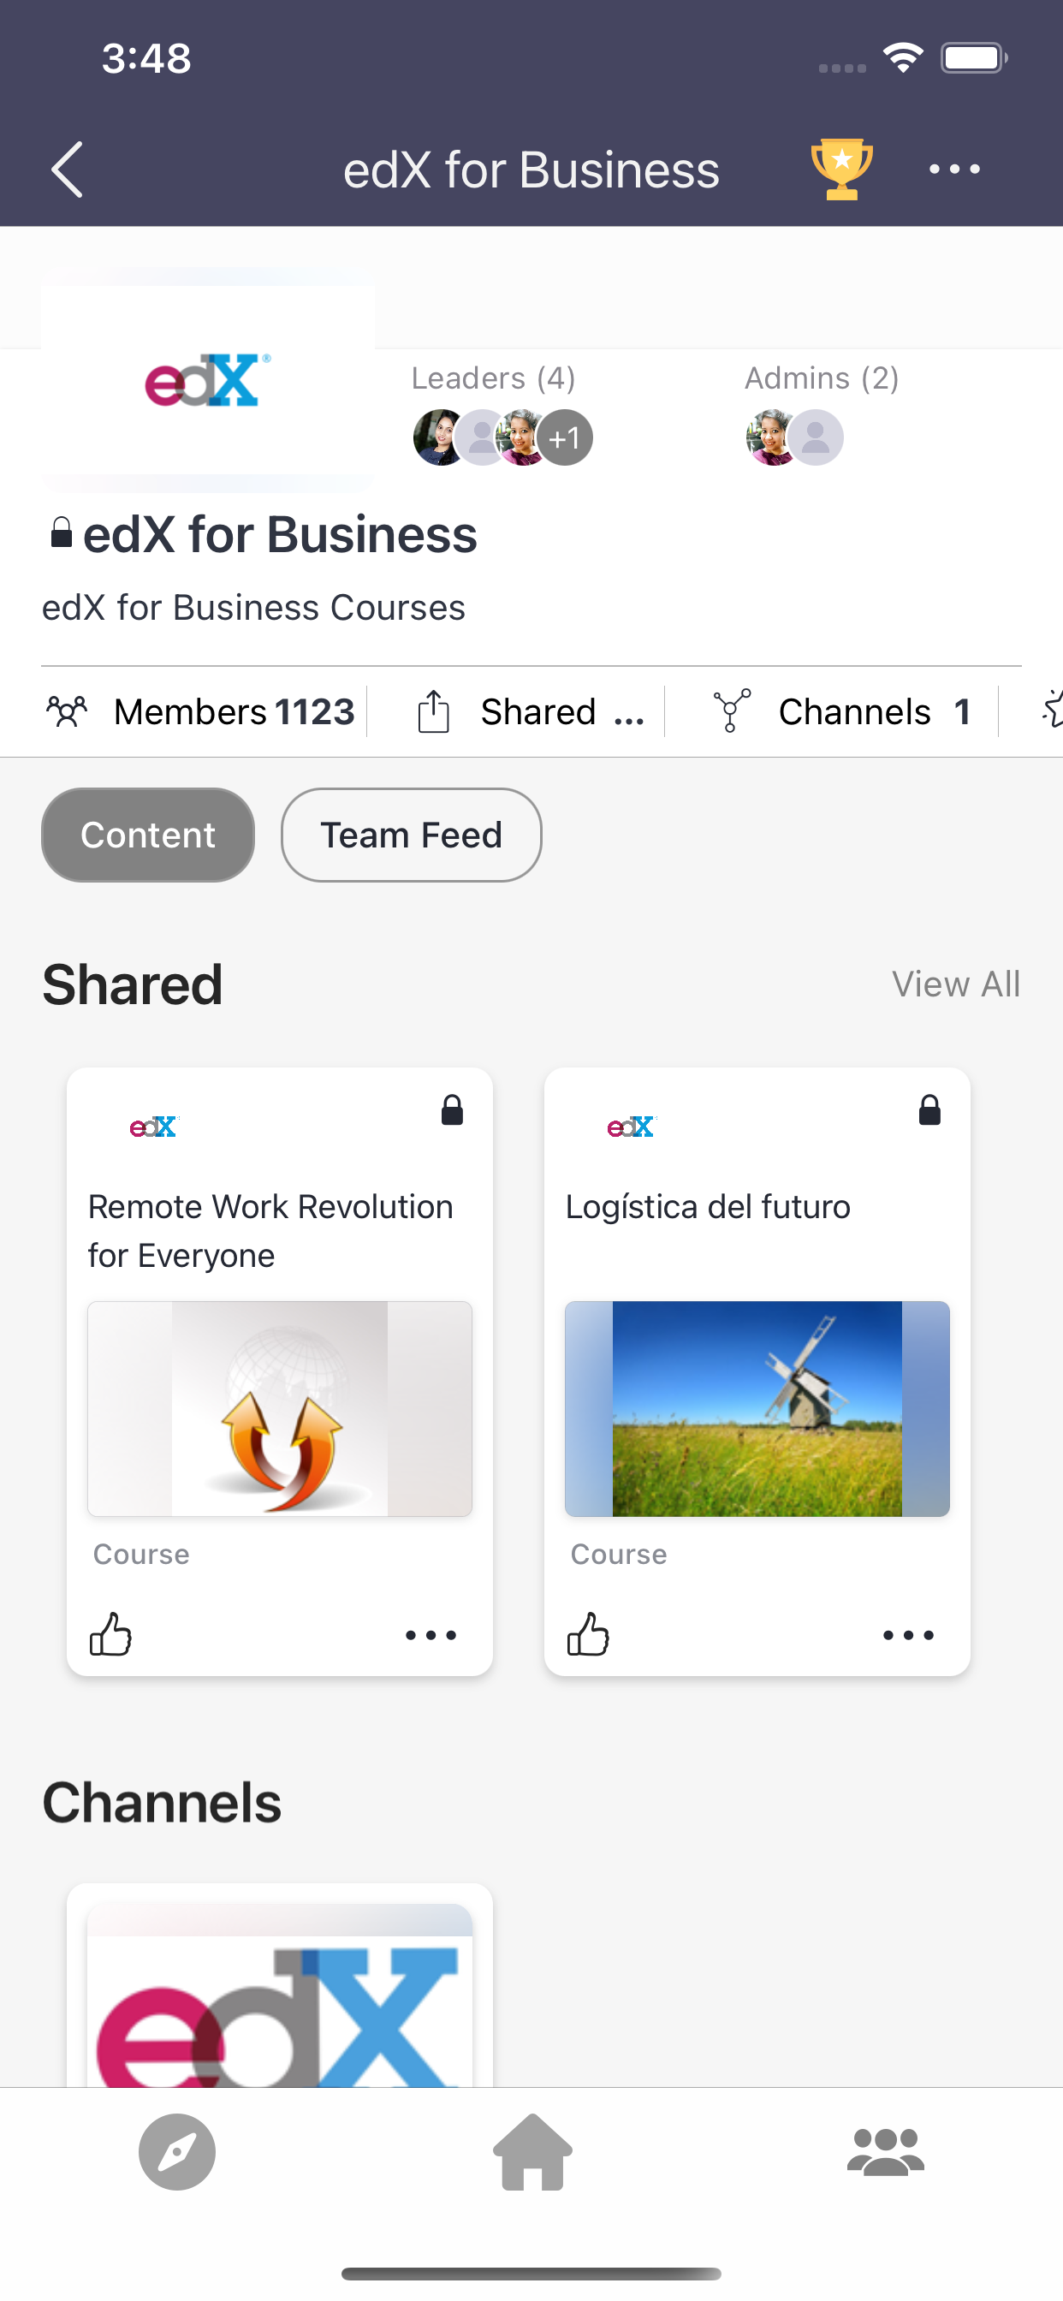Tap Remote Work Revolution course thumbnail
1063x2301 pixels.
(280, 1409)
